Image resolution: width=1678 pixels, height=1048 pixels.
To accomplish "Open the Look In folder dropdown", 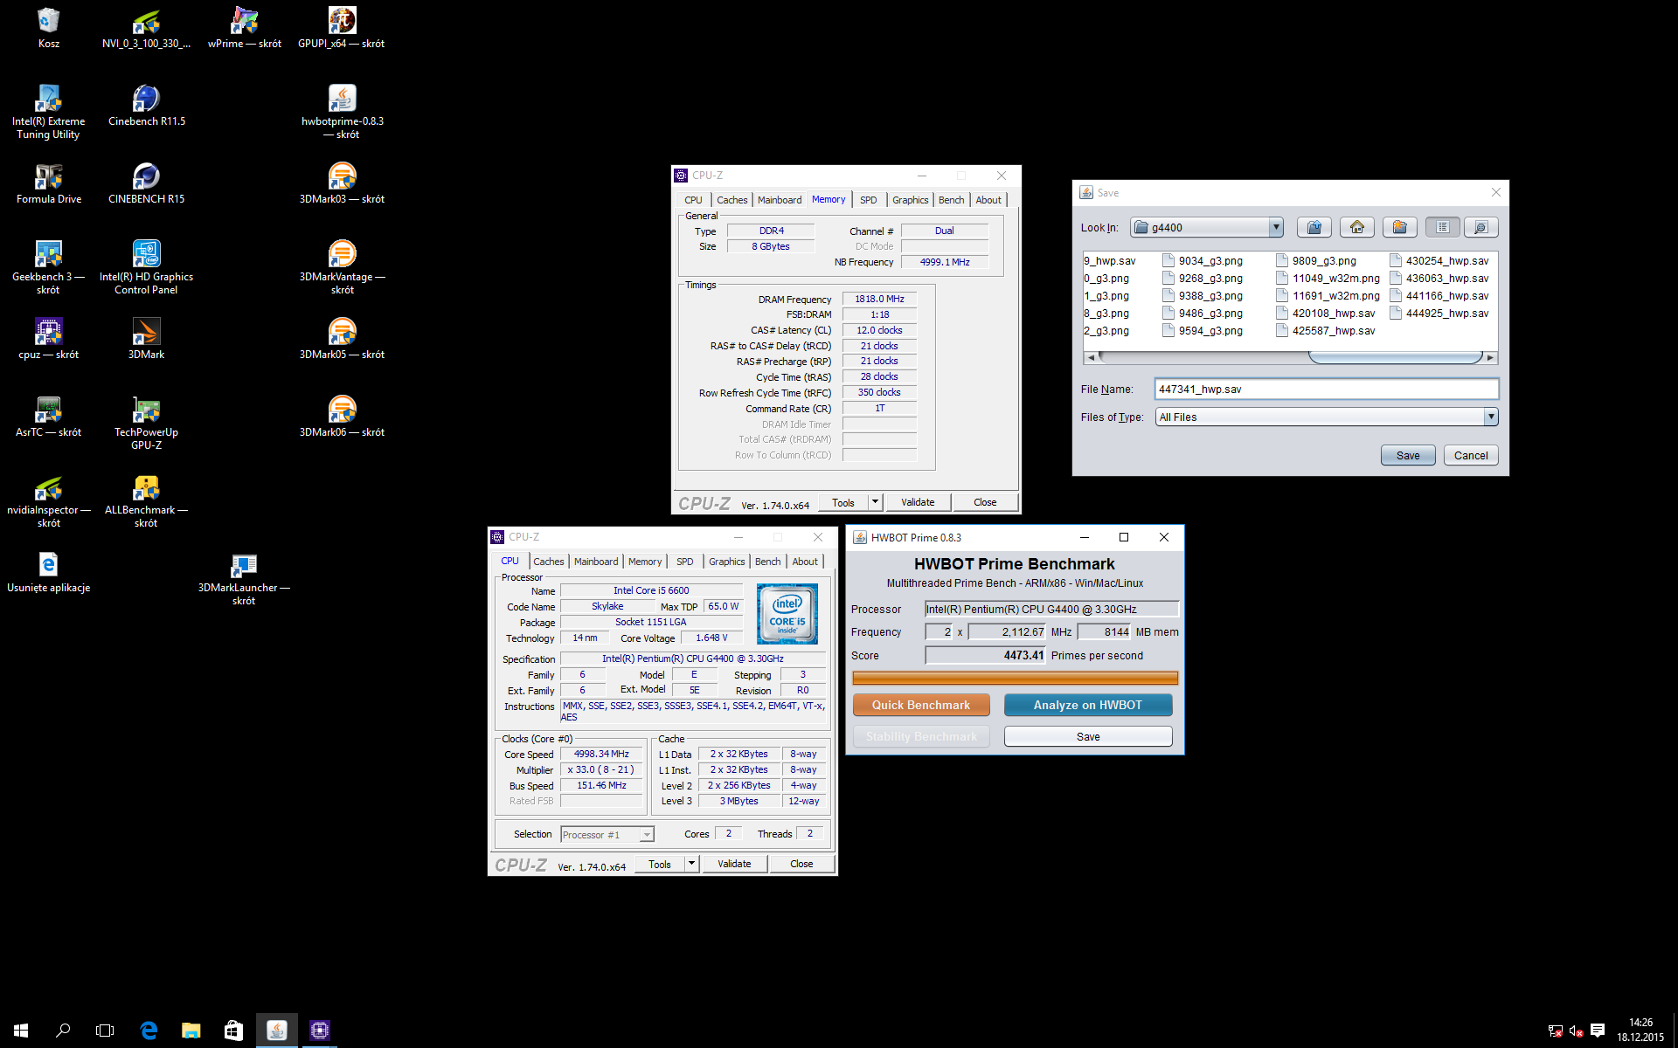I will [1276, 227].
